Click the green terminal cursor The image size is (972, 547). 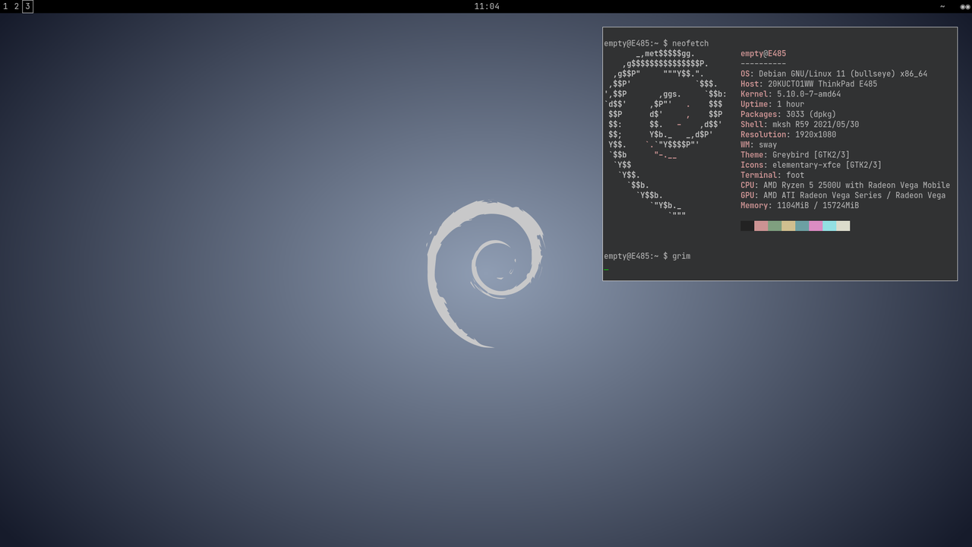coord(606,268)
